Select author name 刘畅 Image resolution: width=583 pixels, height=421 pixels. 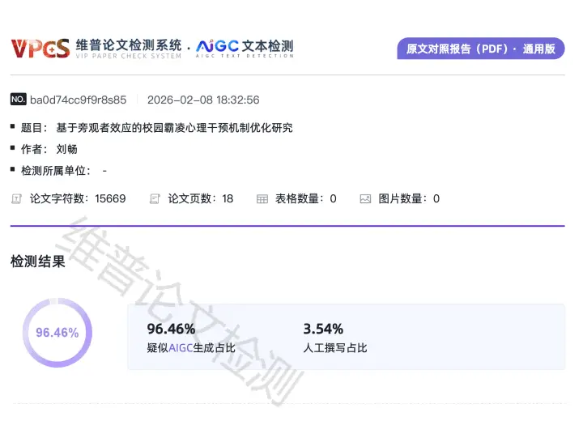67,149
